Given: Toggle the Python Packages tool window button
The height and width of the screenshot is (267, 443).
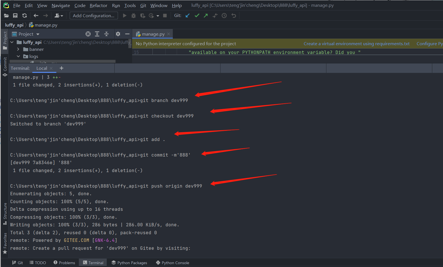Looking at the screenshot, I should [x=129, y=263].
